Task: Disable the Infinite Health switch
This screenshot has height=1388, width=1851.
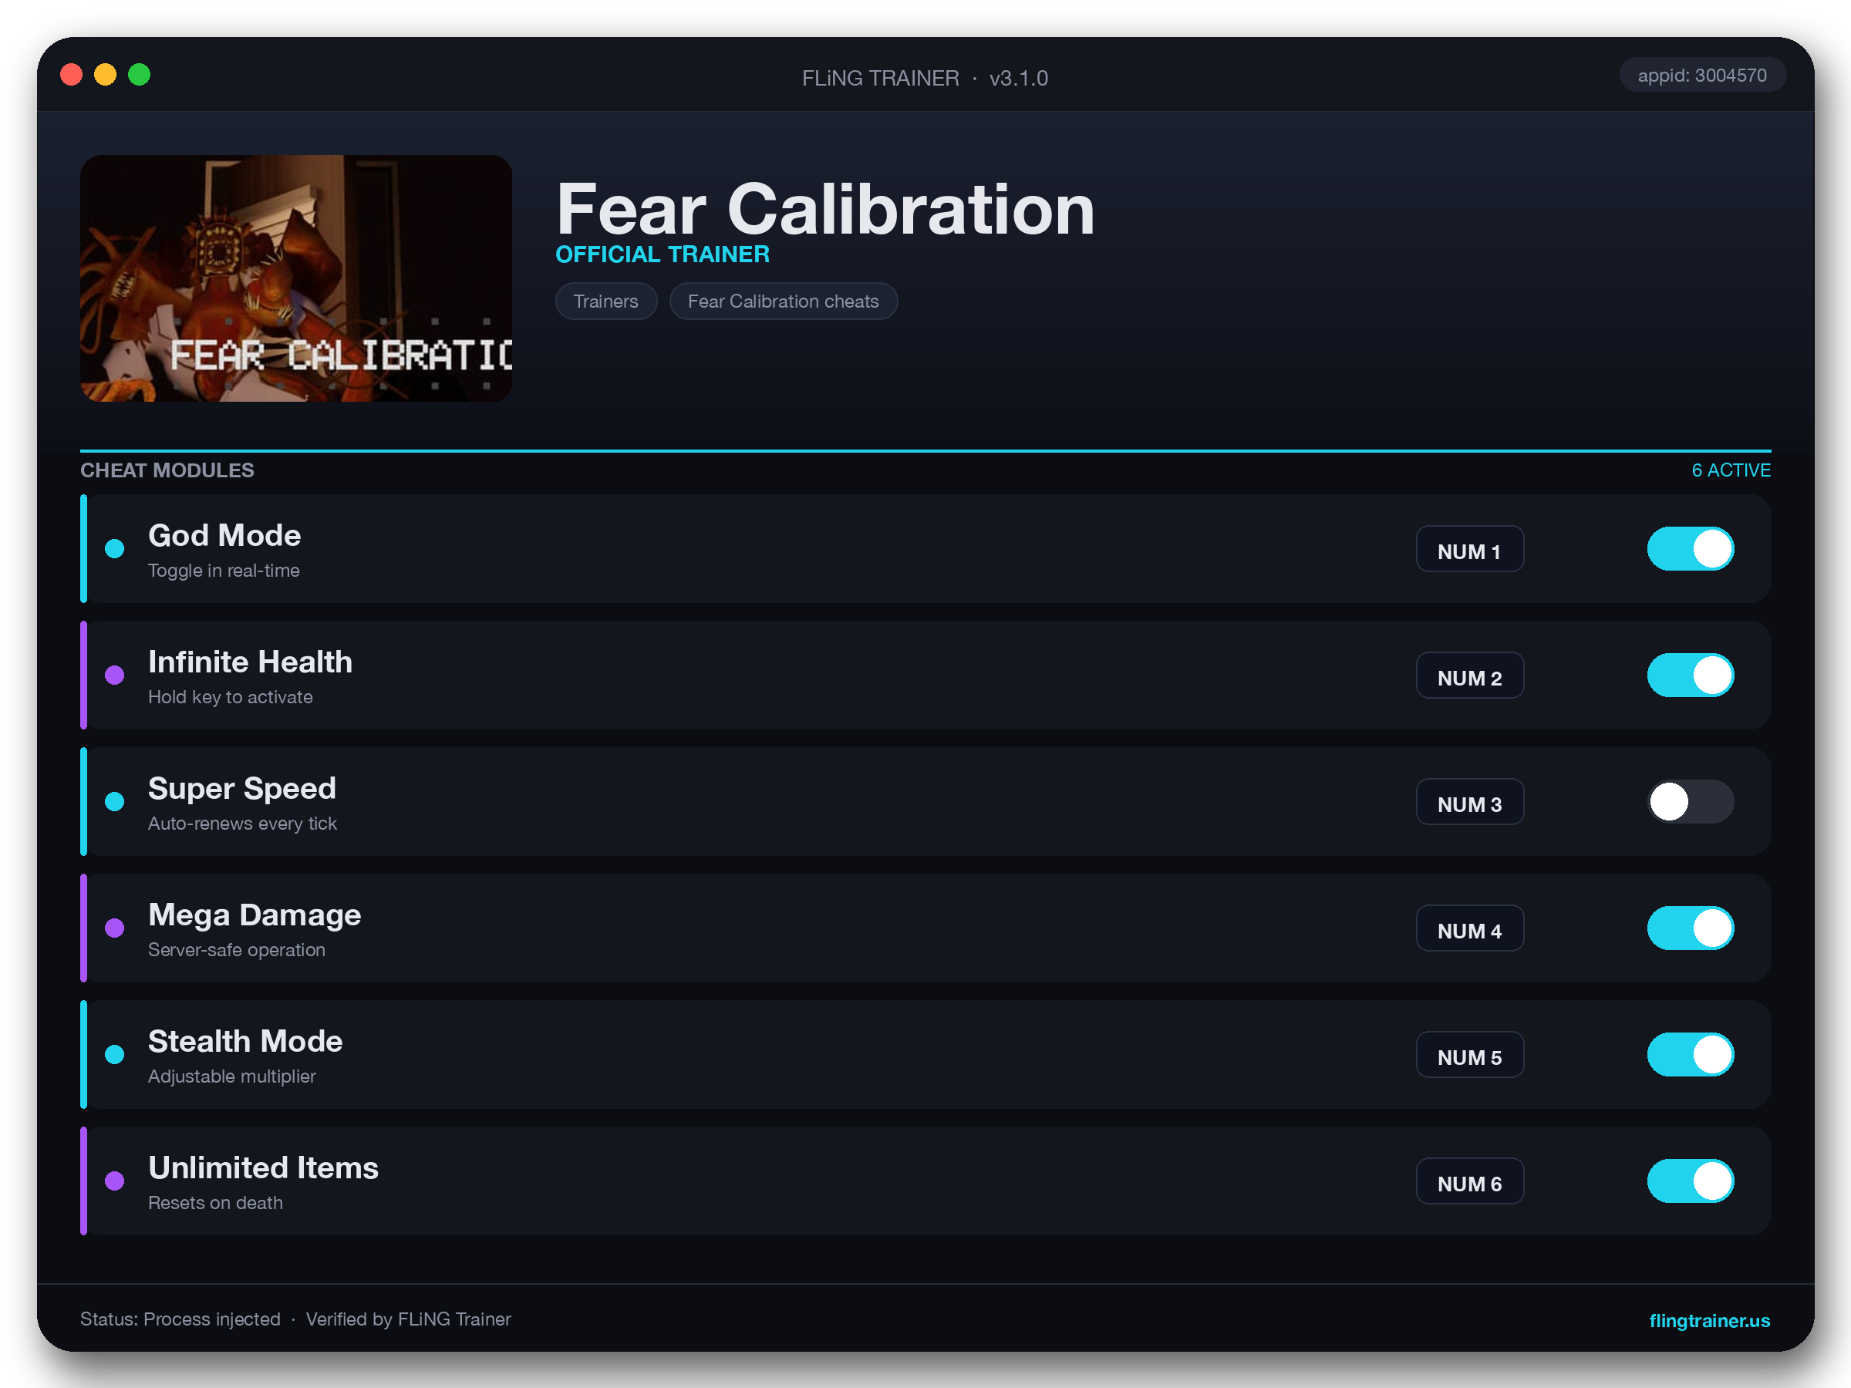Action: tap(1691, 675)
